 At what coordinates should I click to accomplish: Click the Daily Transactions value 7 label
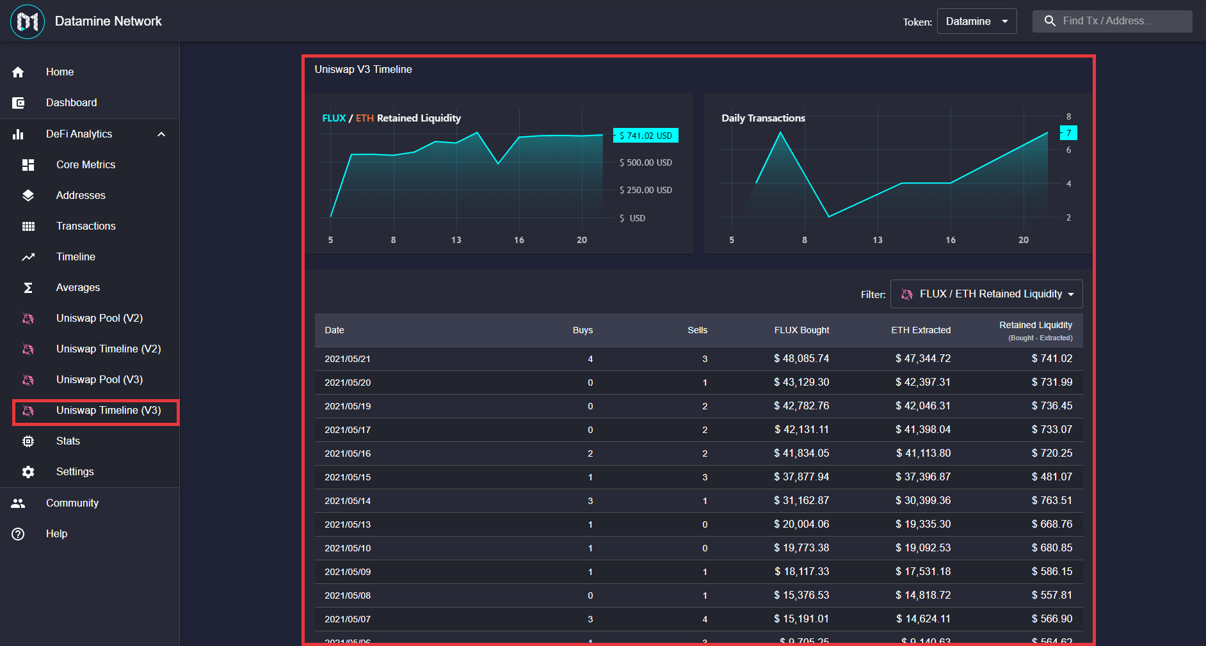[1068, 133]
